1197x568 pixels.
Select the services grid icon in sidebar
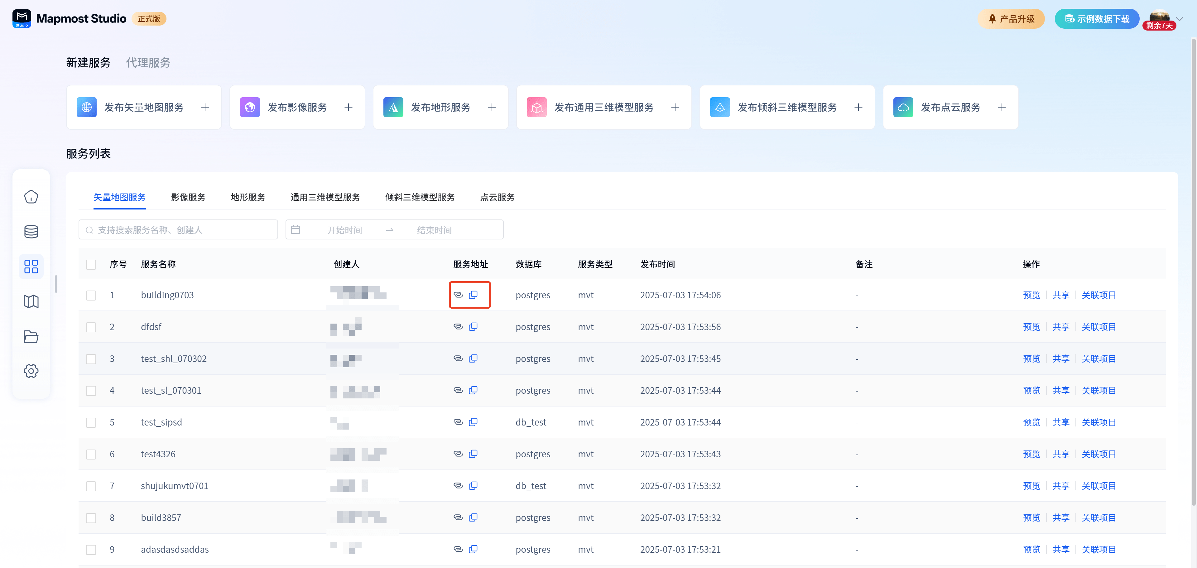coord(31,266)
